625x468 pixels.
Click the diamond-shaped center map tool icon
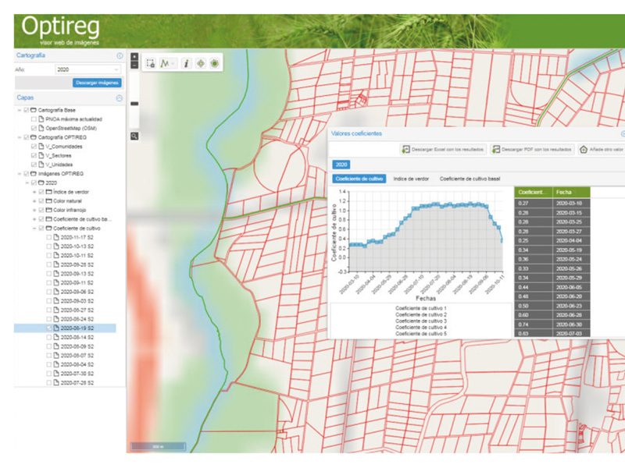pos(200,63)
